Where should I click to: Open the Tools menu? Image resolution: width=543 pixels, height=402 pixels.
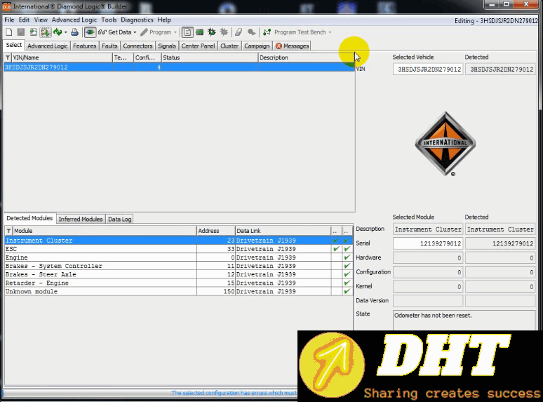click(109, 20)
